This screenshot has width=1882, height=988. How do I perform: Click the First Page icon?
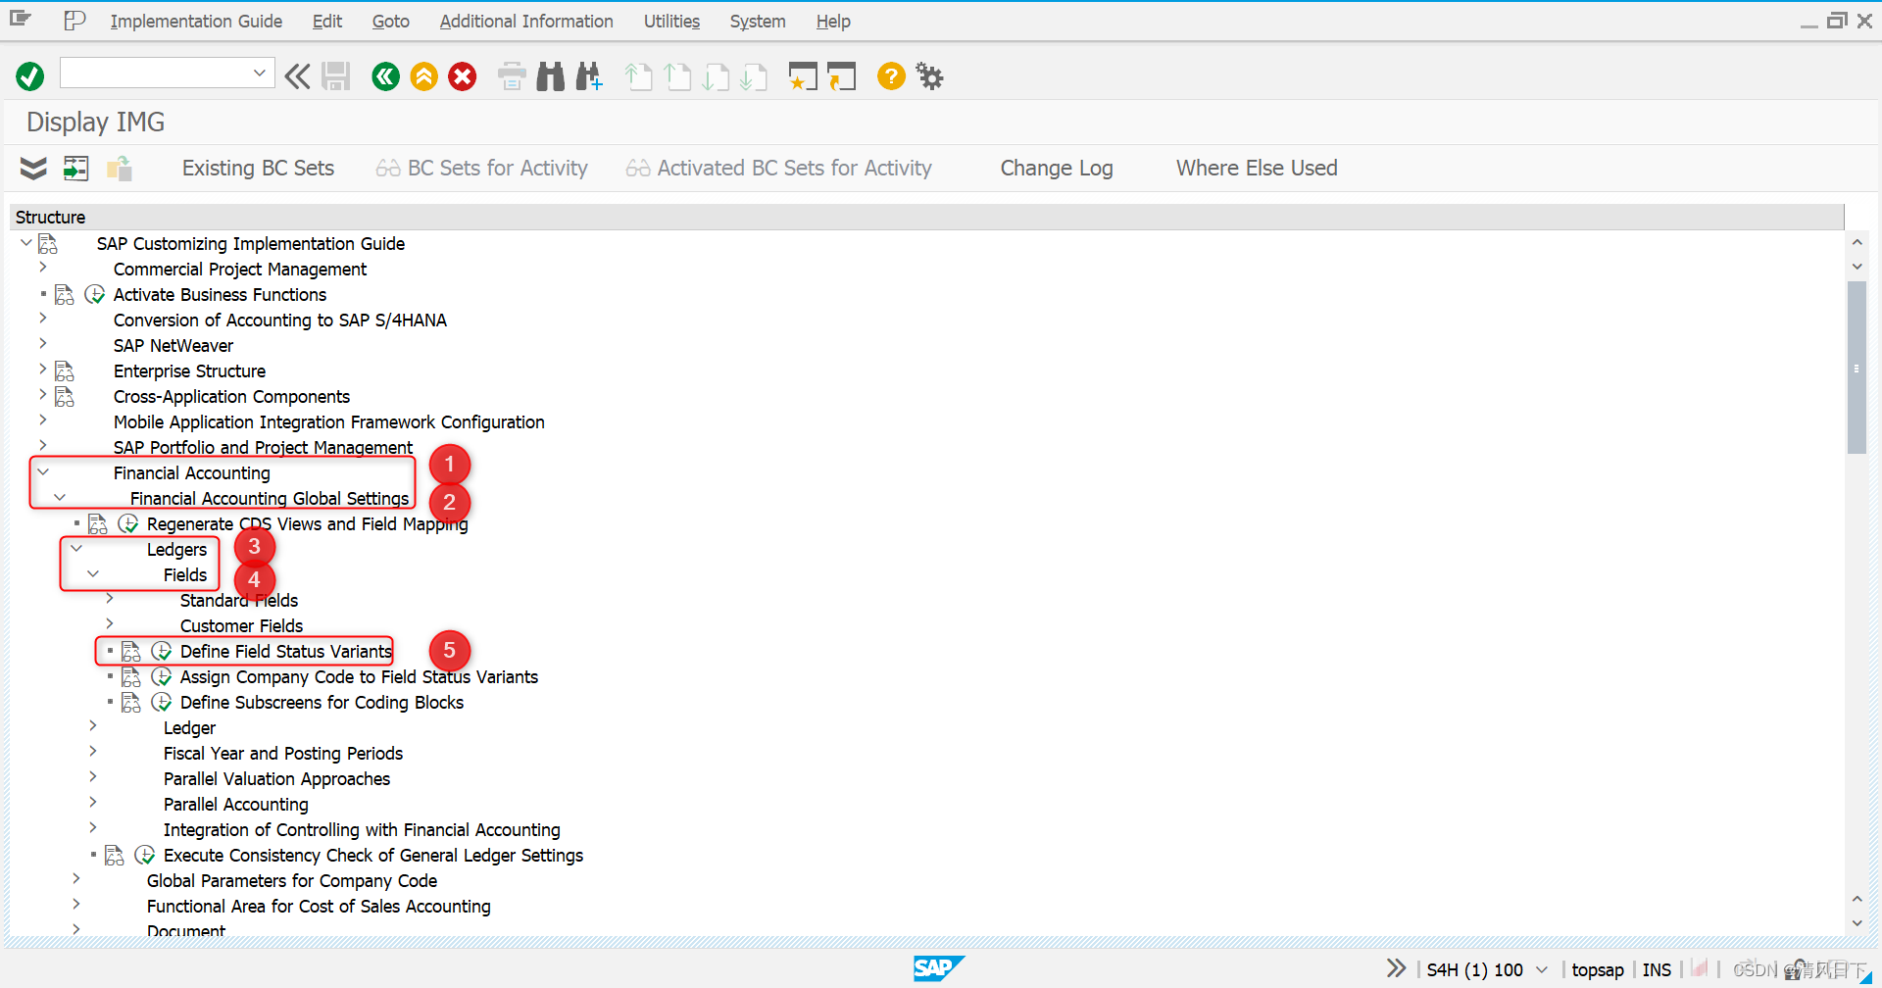(638, 76)
